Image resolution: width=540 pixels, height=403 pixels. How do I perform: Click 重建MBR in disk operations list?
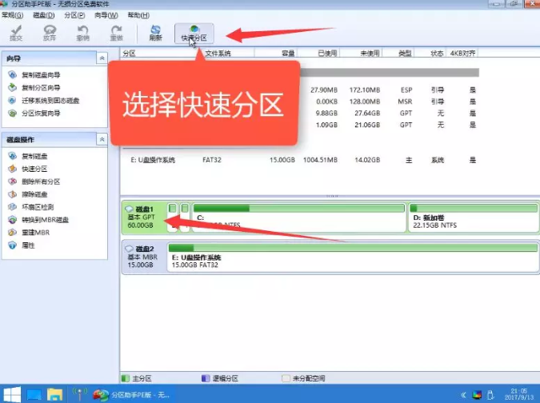[34, 233]
